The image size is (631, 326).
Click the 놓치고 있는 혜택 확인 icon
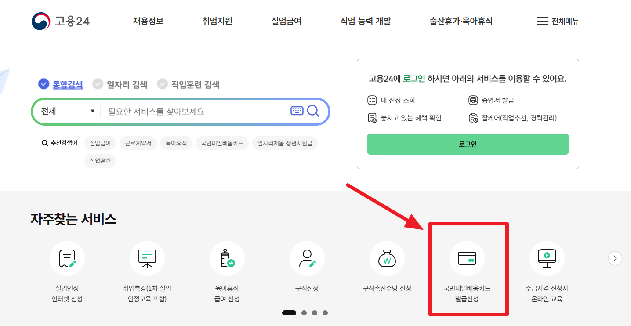click(x=372, y=118)
